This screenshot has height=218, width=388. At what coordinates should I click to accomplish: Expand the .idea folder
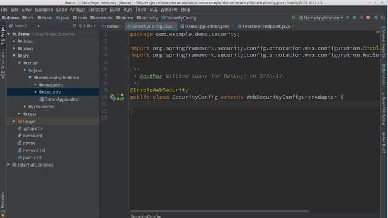(14, 41)
